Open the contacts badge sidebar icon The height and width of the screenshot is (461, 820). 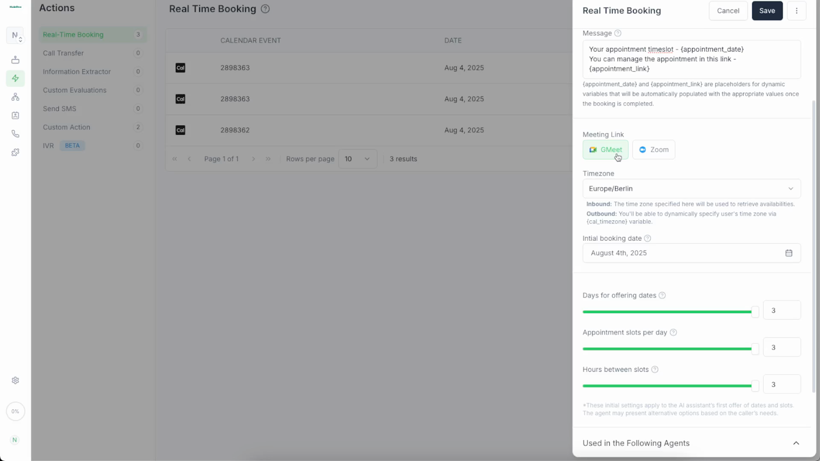(15, 115)
